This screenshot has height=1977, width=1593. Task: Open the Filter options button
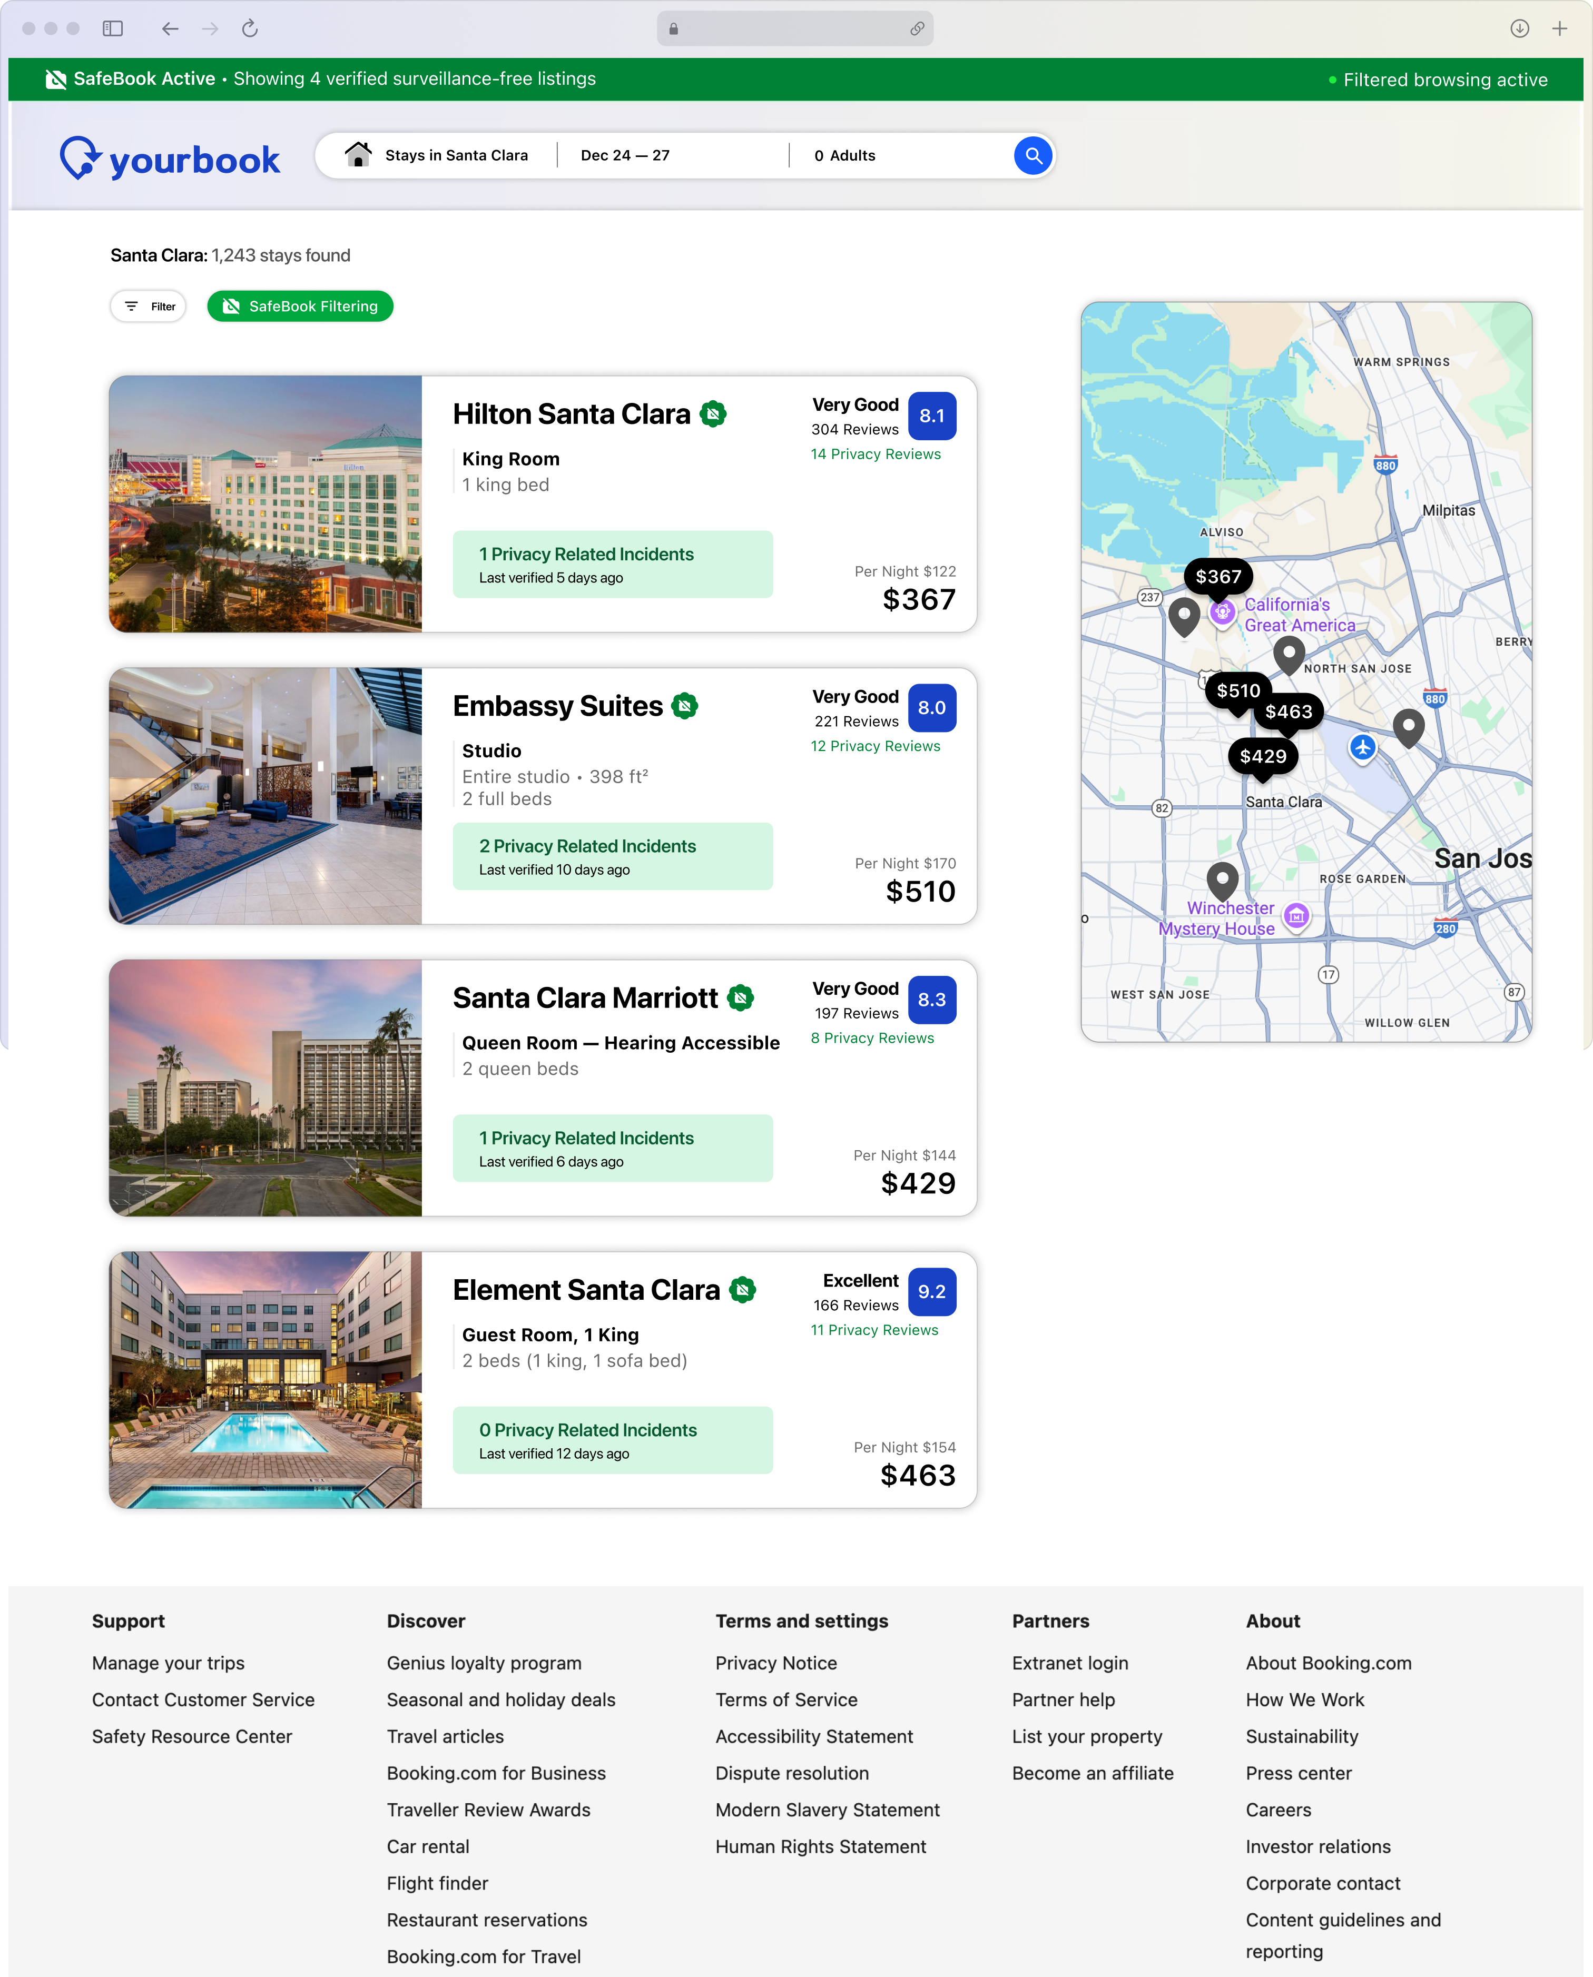[x=149, y=307]
